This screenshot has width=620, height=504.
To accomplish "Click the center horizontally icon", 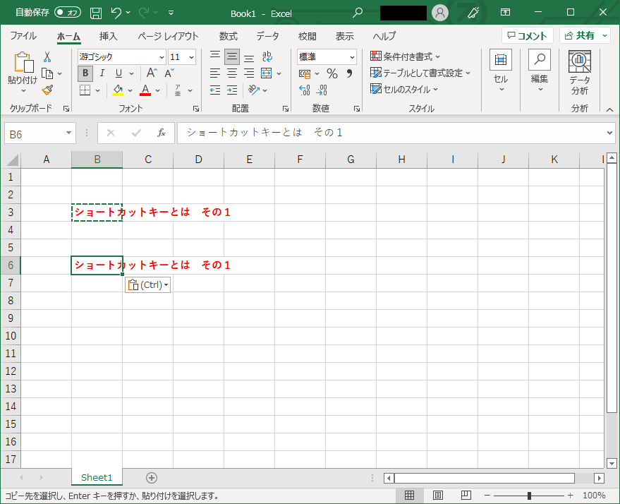I will (232, 73).
